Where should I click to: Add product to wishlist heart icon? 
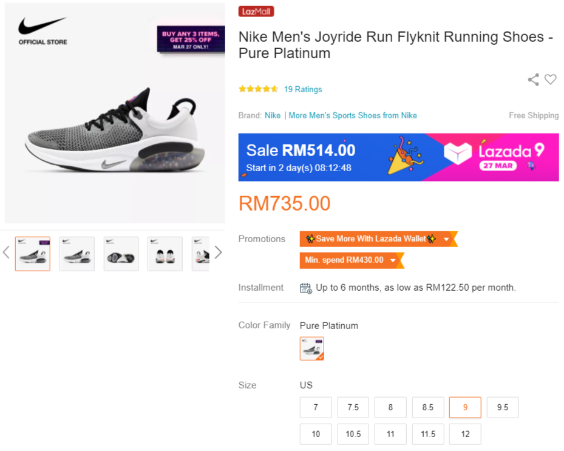click(x=551, y=80)
